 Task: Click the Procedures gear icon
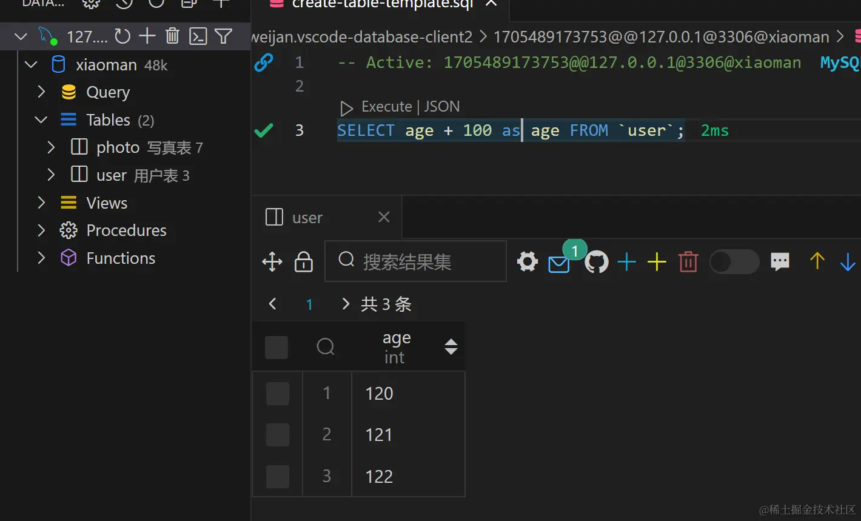click(x=69, y=230)
